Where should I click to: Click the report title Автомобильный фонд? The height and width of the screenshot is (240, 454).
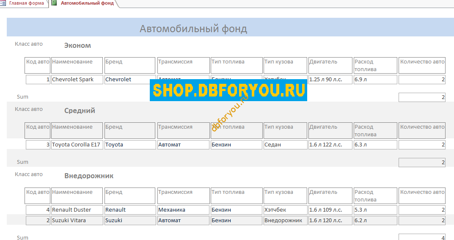pos(193,29)
